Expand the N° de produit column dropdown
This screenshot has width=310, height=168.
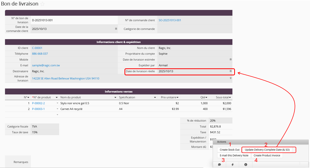click(57, 97)
